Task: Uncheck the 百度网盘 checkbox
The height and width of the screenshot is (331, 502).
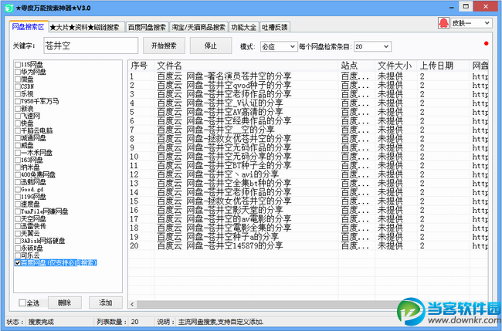Action: 18,263
